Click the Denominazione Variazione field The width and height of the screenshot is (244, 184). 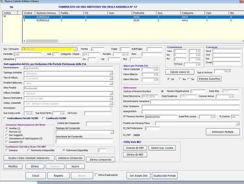pos(195,102)
